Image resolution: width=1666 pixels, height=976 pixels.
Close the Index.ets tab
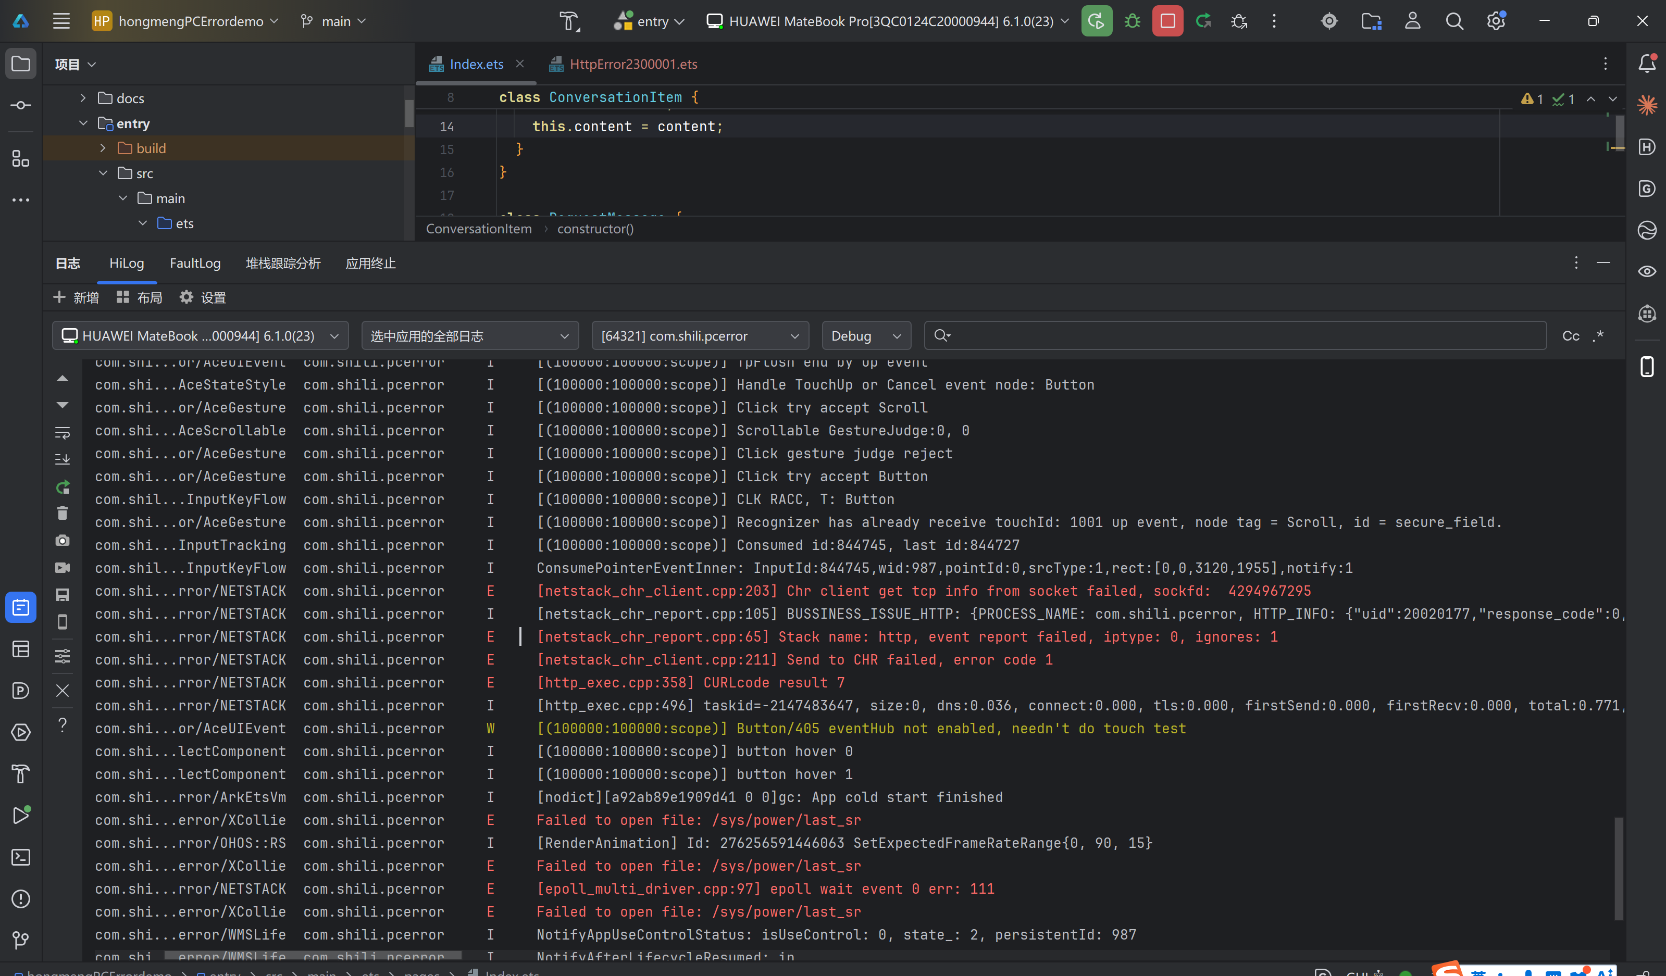coord(519,64)
